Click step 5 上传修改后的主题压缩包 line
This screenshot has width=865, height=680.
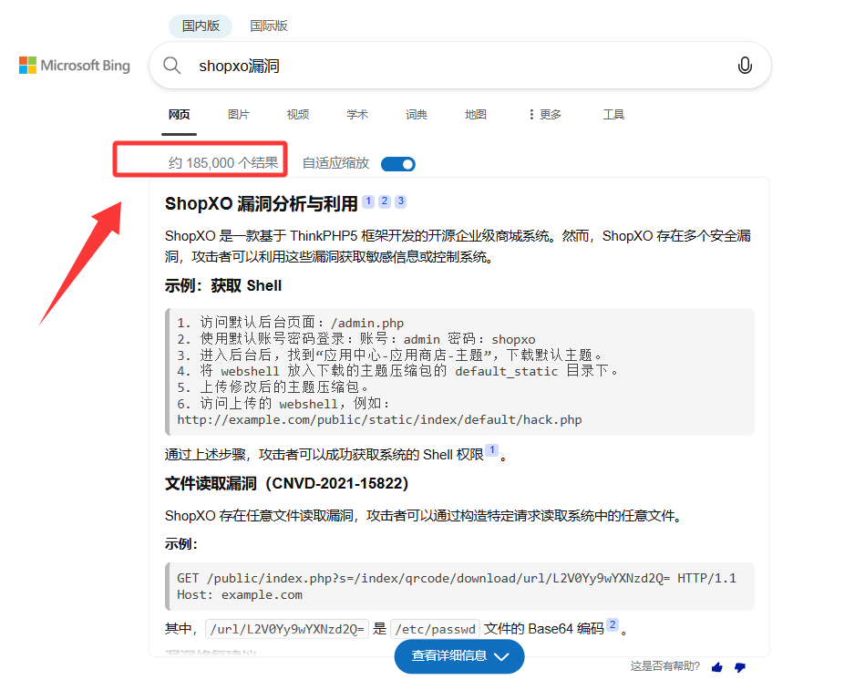(x=273, y=387)
